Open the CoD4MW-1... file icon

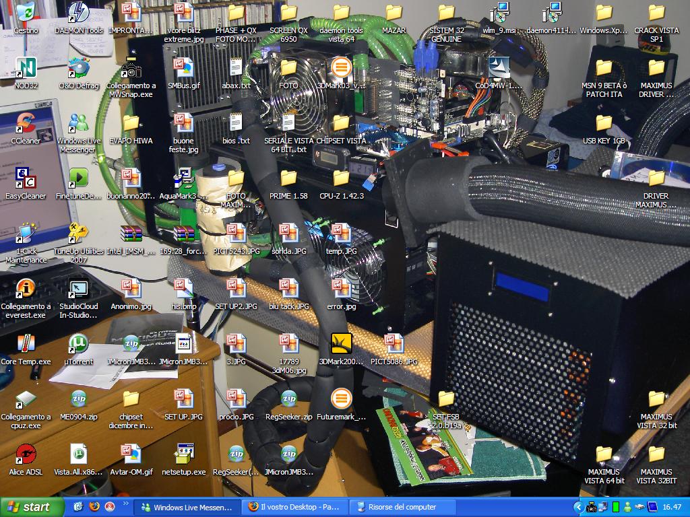[x=499, y=67]
